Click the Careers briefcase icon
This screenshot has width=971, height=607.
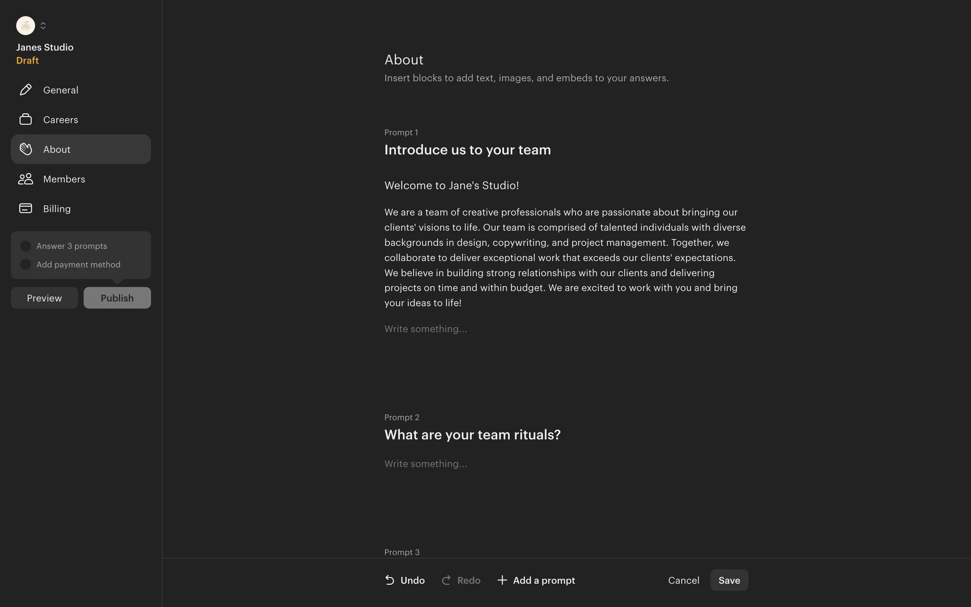tap(26, 119)
